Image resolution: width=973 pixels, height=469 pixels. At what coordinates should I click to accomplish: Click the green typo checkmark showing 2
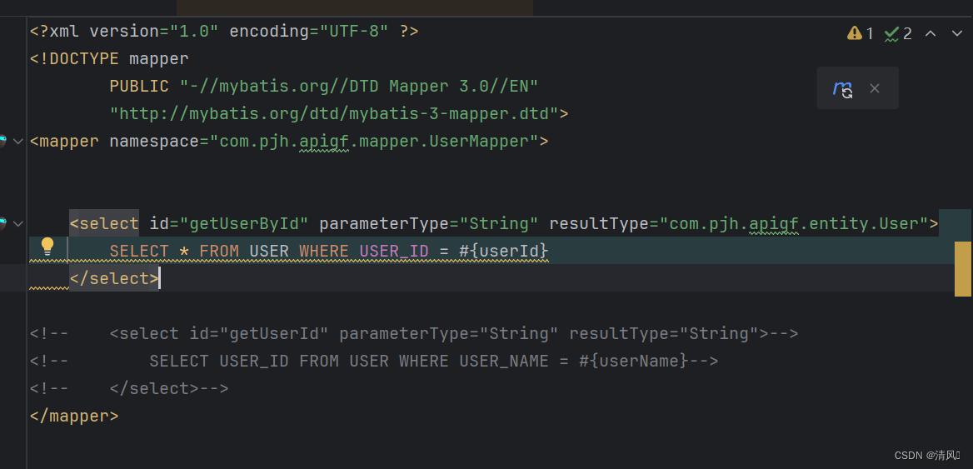[898, 32]
